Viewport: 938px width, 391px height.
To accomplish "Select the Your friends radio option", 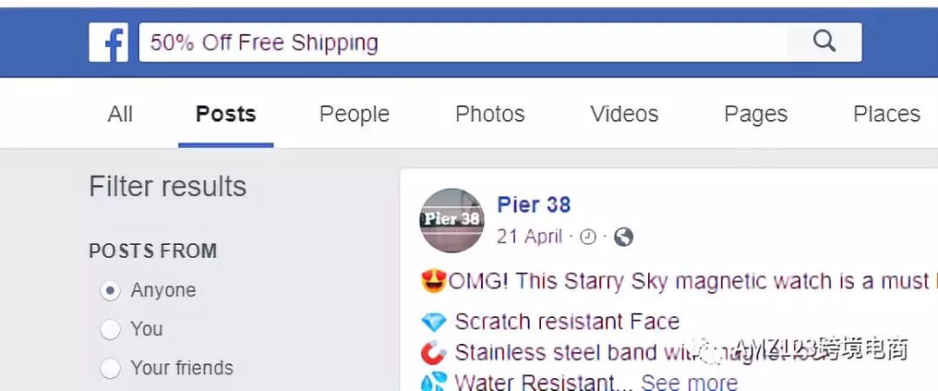I will [x=110, y=368].
